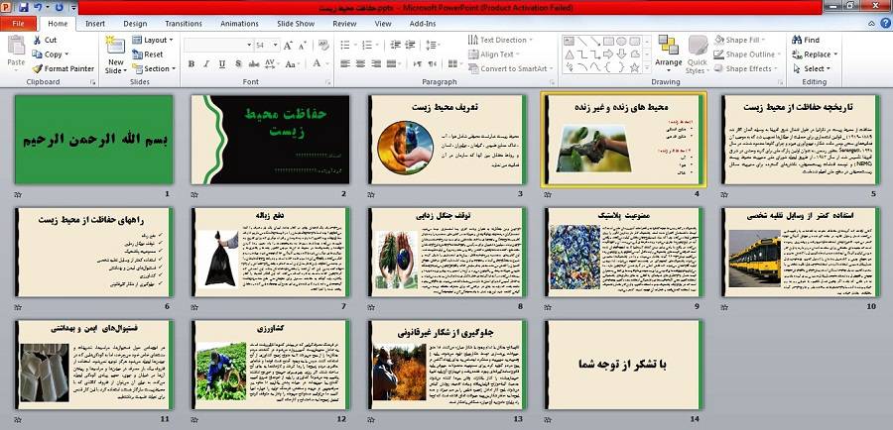
Task: Shrink font size with smaller A icon
Action: click(x=302, y=46)
